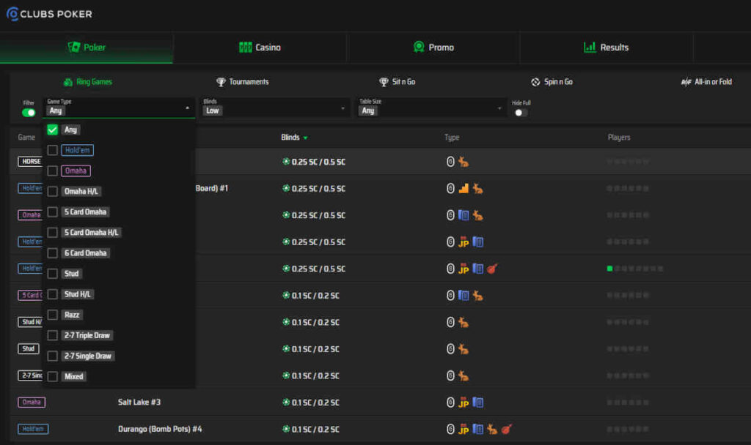View the Results tab
This screenshot has height=445, width=751.
coord(607,48)
